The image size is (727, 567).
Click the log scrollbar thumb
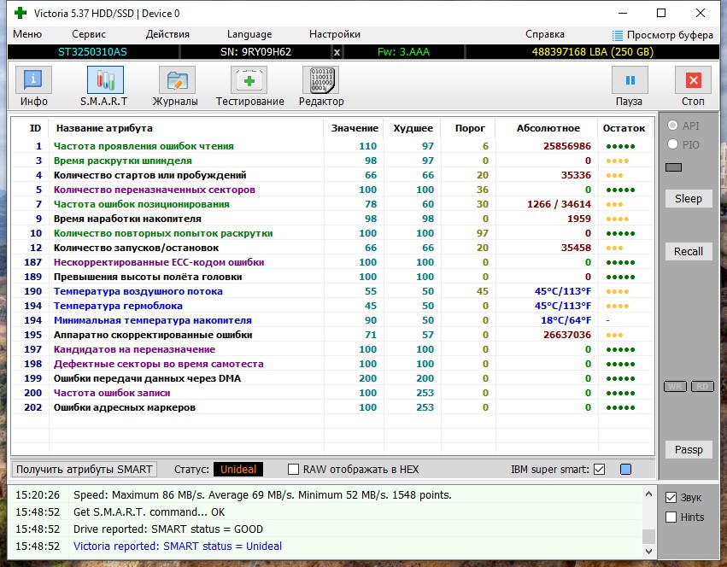(648, 536)
